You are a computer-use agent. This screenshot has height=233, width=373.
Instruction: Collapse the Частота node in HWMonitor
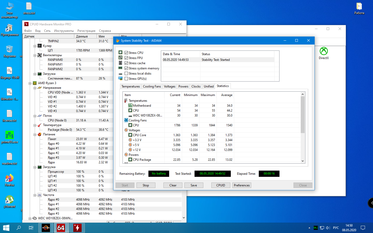pos(35,195)
